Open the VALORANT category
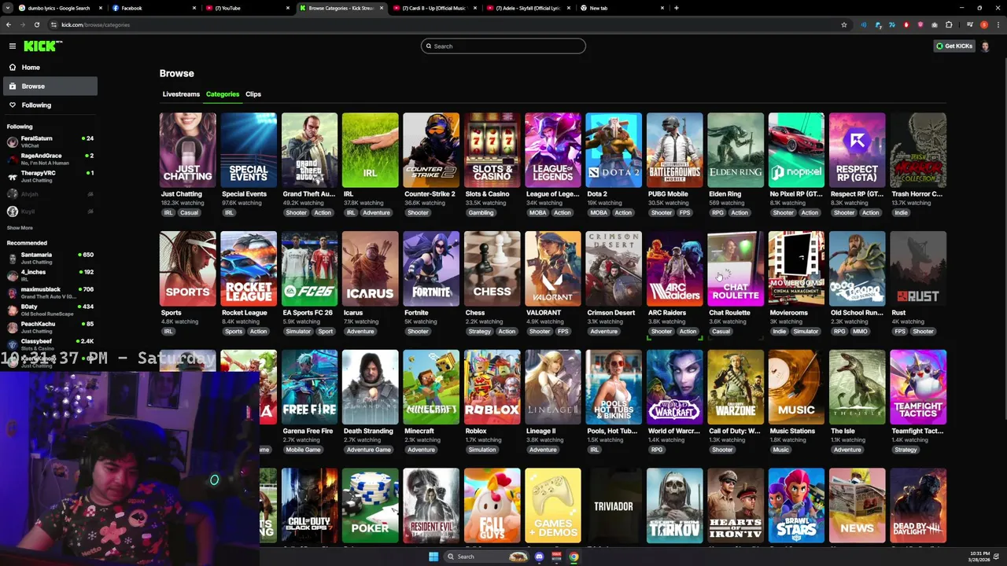1007x566 pixels. (553, 269)
